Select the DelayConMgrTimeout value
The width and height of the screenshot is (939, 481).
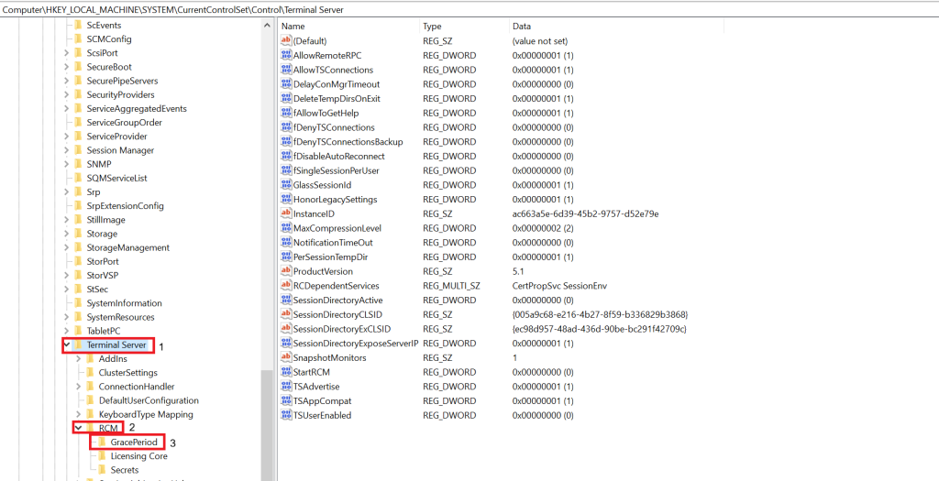click(x=337, y=83)
